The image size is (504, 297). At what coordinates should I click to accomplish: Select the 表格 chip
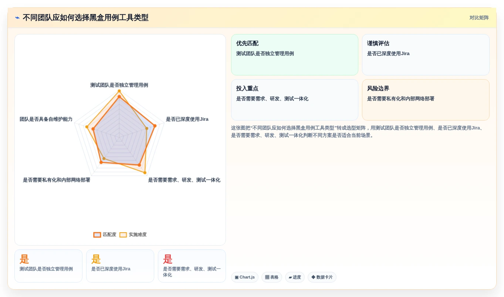pyautogui.click(x=272, y=277)
